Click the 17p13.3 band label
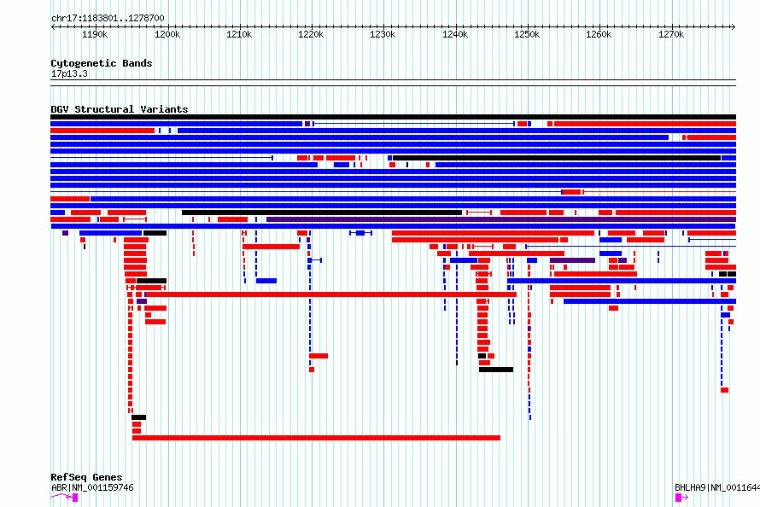This screenshot has height=507, width=760. pyautogui.click(x=69, y=73)
